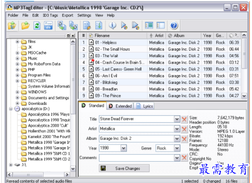Clear the Album field with red X
This screenshot has height=183, width=252.
[x=184, y=139]
